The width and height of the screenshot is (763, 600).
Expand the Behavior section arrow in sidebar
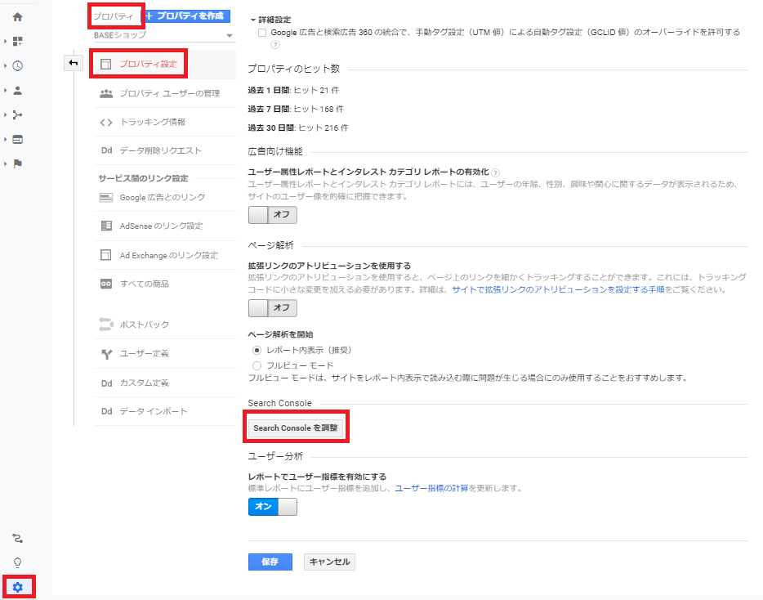pyautogui.click(x=6, y=139)
